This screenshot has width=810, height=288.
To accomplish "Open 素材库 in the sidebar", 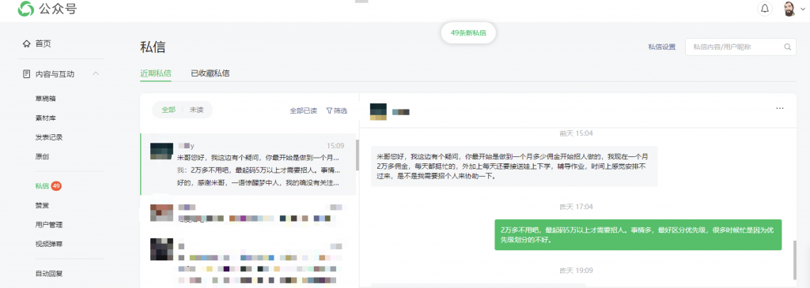I will 45,118.
